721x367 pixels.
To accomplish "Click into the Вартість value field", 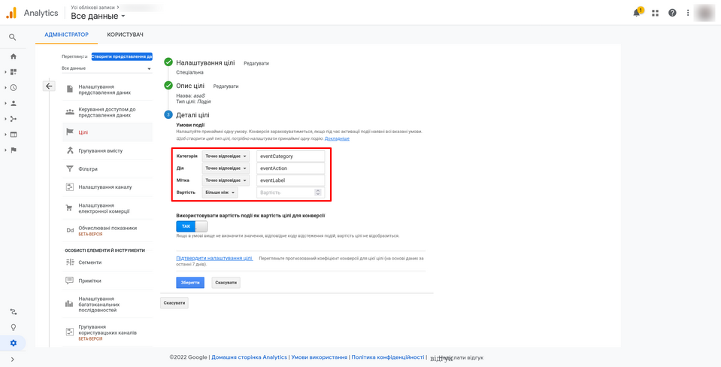I will tap(286, 193).
